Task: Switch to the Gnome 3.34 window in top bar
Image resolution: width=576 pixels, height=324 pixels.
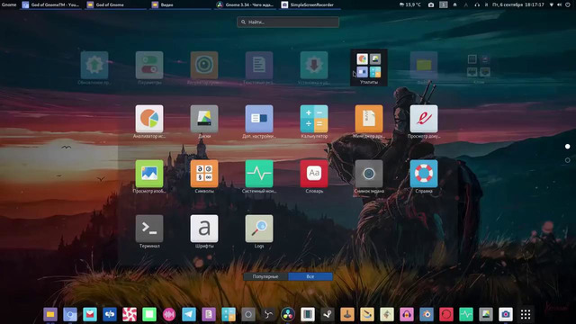Action: coord(245,4)
